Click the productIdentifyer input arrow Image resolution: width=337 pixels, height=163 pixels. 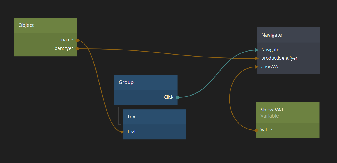257,58
